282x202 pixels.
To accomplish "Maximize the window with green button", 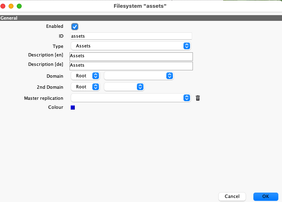I will pyautogui.click(x=19, y=6).
